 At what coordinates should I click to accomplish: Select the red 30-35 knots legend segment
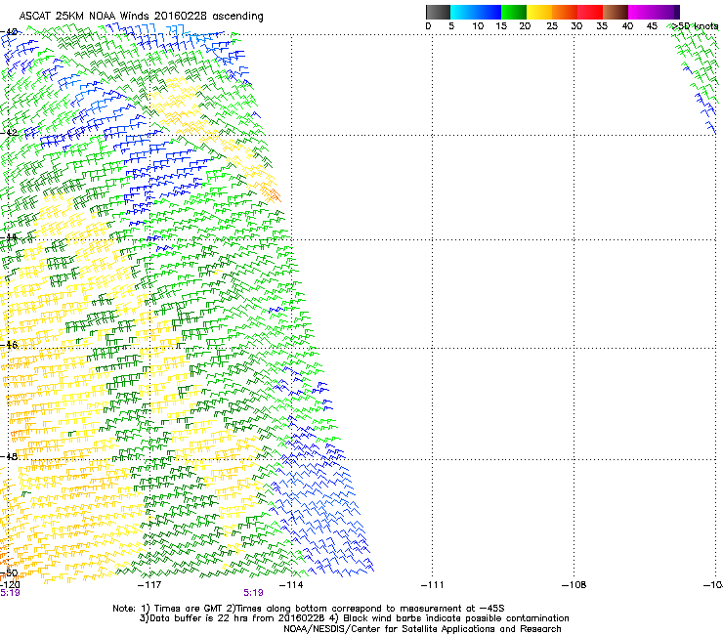point(590,12)
